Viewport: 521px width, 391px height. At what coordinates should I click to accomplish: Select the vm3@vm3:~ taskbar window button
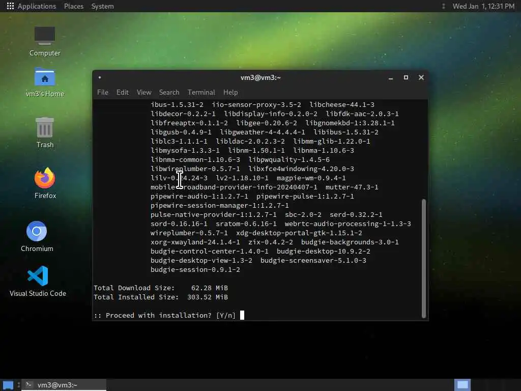click(64, 385)
